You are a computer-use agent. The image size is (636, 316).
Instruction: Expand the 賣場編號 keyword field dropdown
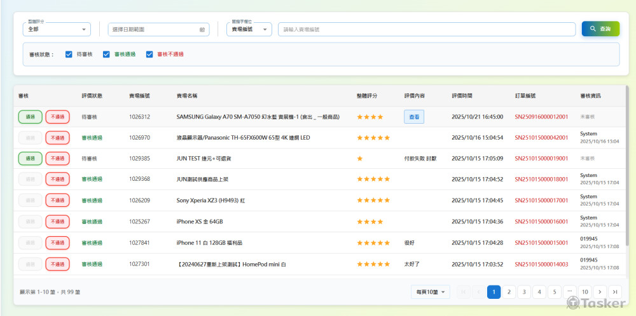click(249, 29)
